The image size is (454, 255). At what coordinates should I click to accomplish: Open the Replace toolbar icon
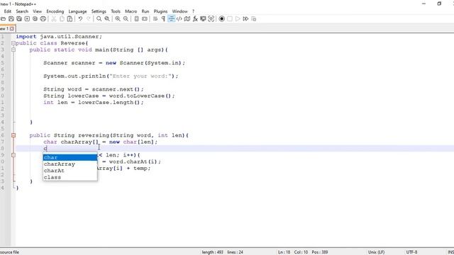pyautogui.click(x=107, y=19)
